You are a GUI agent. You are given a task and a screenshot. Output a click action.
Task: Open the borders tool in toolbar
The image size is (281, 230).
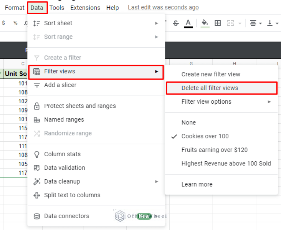click(218, 23)
